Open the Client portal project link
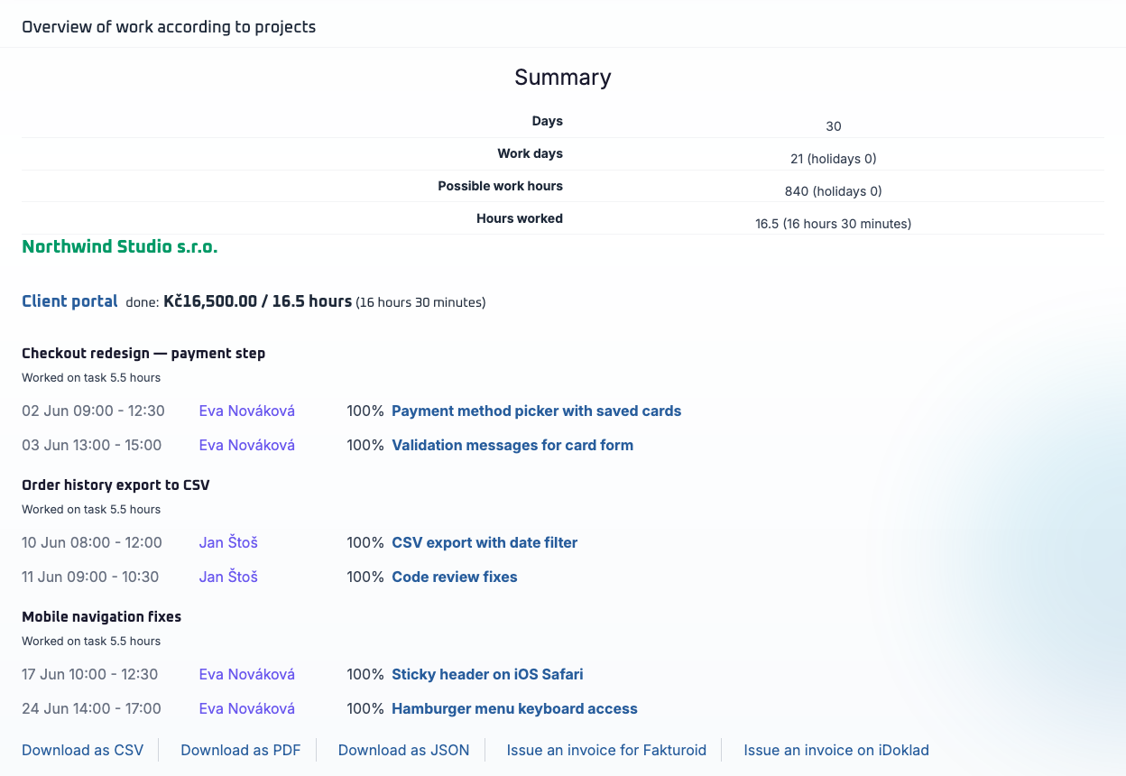Image resolution: width=1126 pixels, height=776 pixels. tap(69, 301)
